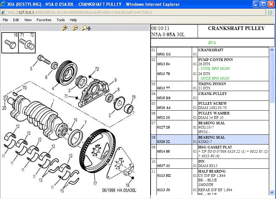Click the zoom out magnifier icon
Viewport: 276px width, 199px height.
pyautogui.click(x=75, y=28)
